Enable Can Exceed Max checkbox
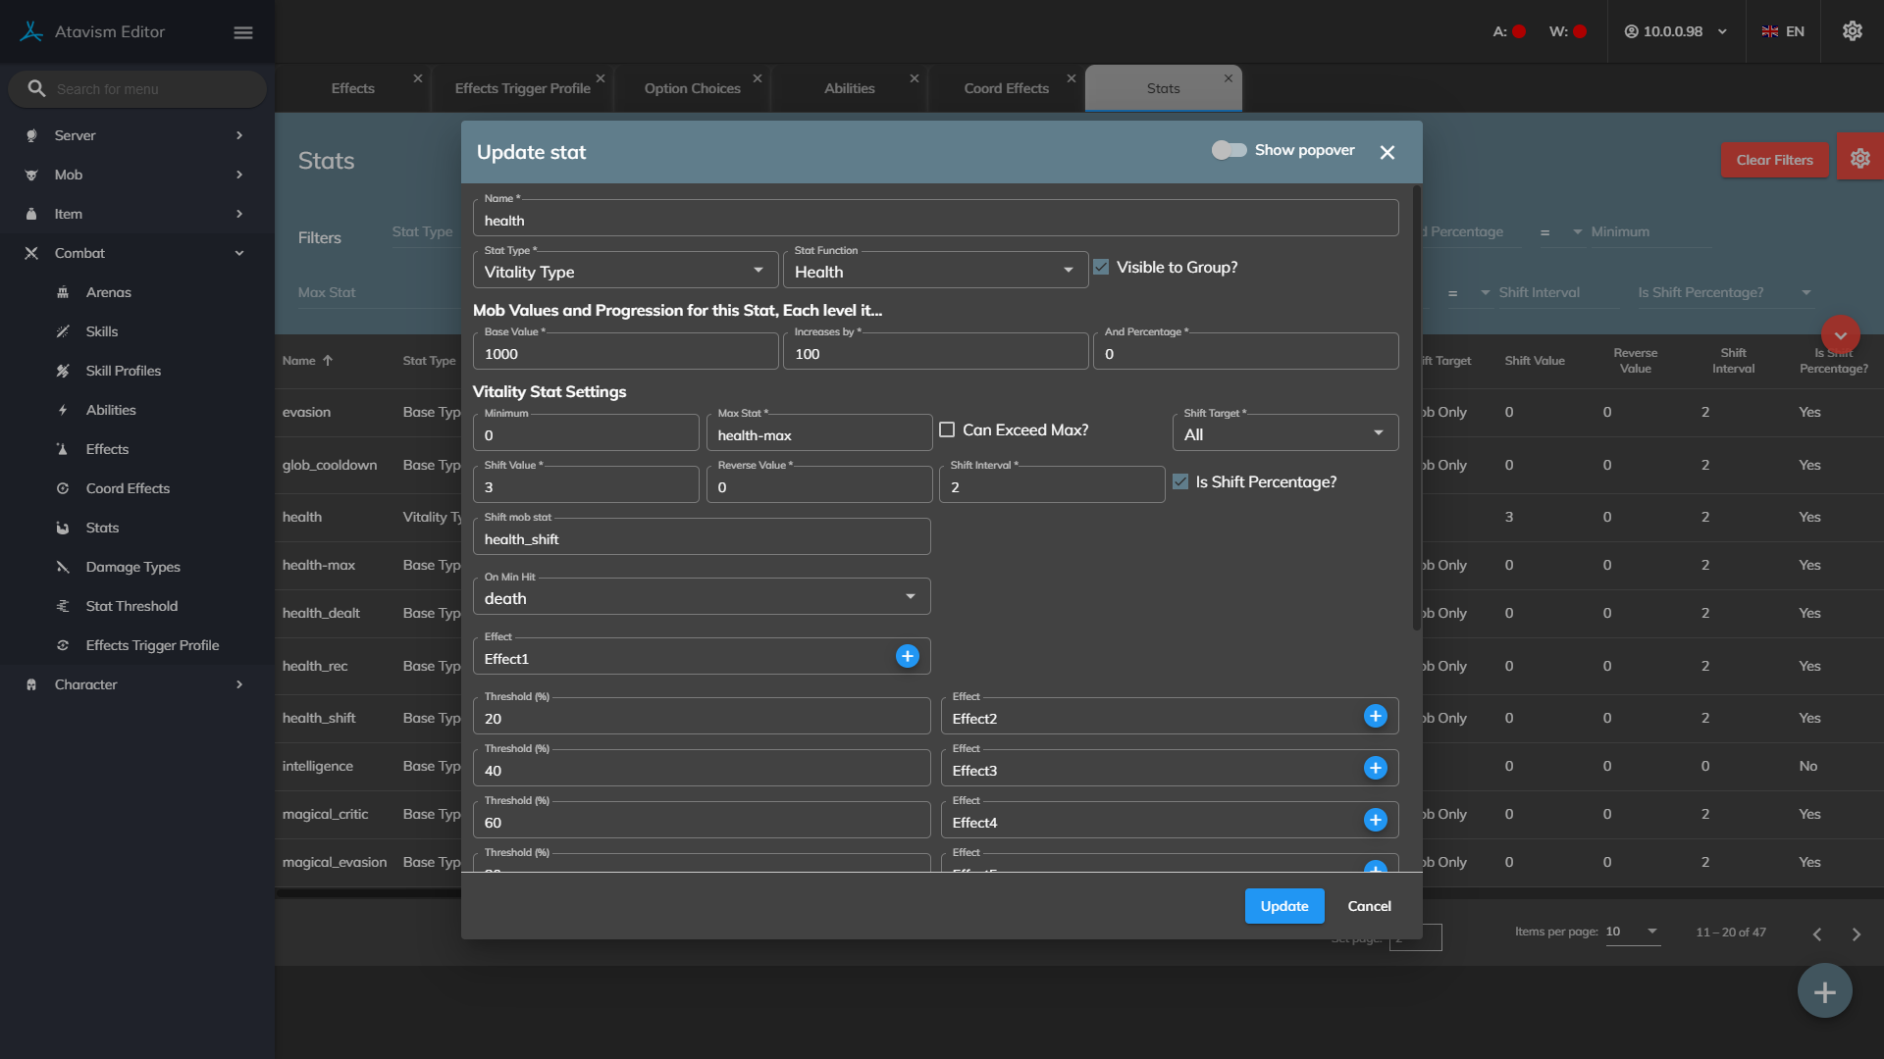This screenshot has height=1059, width=1884. [947, 429]
